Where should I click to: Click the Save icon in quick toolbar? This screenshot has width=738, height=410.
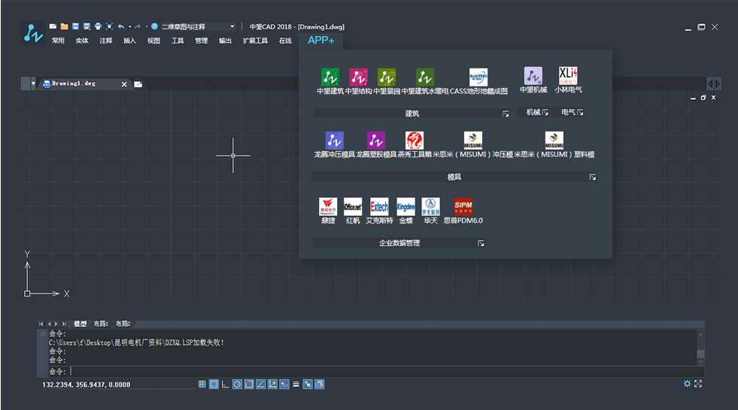(75, 26)
